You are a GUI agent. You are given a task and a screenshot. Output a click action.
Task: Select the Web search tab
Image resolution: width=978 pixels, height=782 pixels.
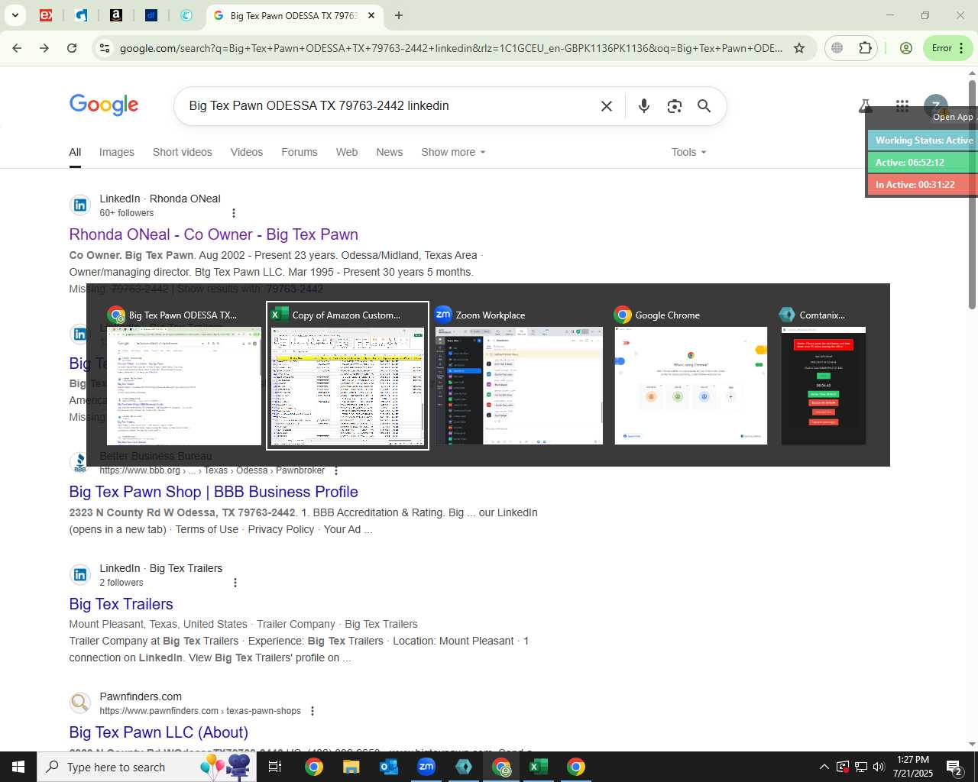click(347, 152)
